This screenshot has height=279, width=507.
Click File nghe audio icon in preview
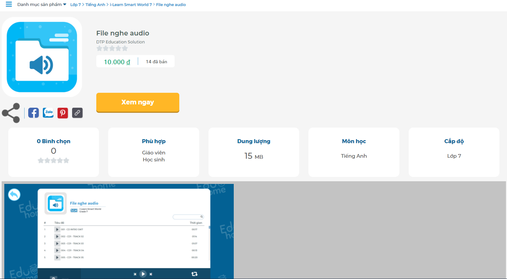55,203
